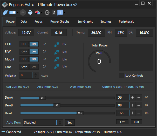Viewport: 157px width, 136px height.
Task: Click the Total Power watt gauge
Action: [99, 61]
